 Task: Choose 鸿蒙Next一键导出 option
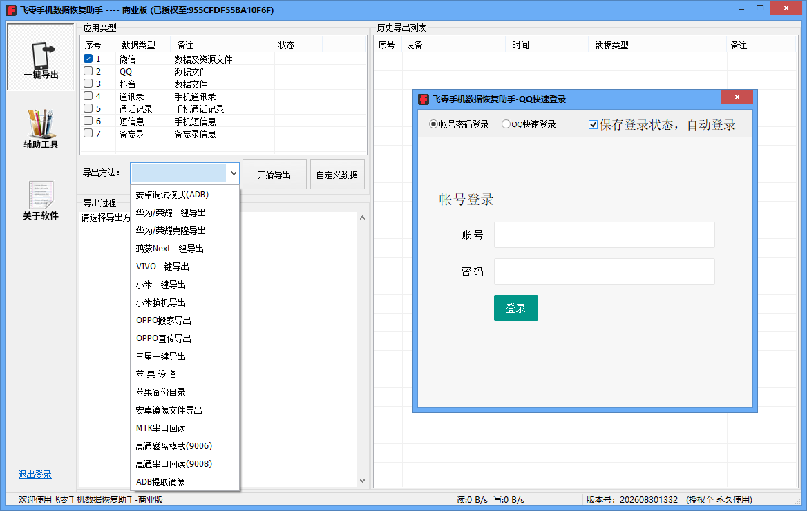184,249
